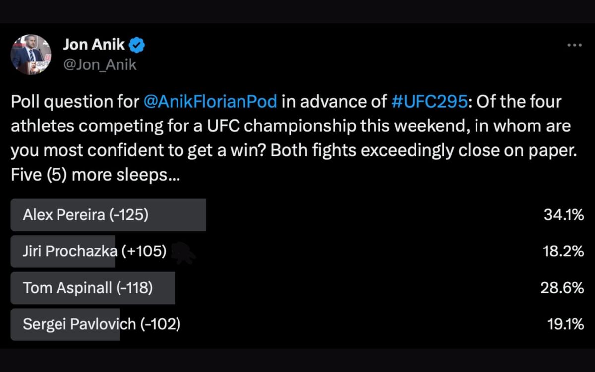Vote for Jiri Prochazka (+105)

(63, 251)
